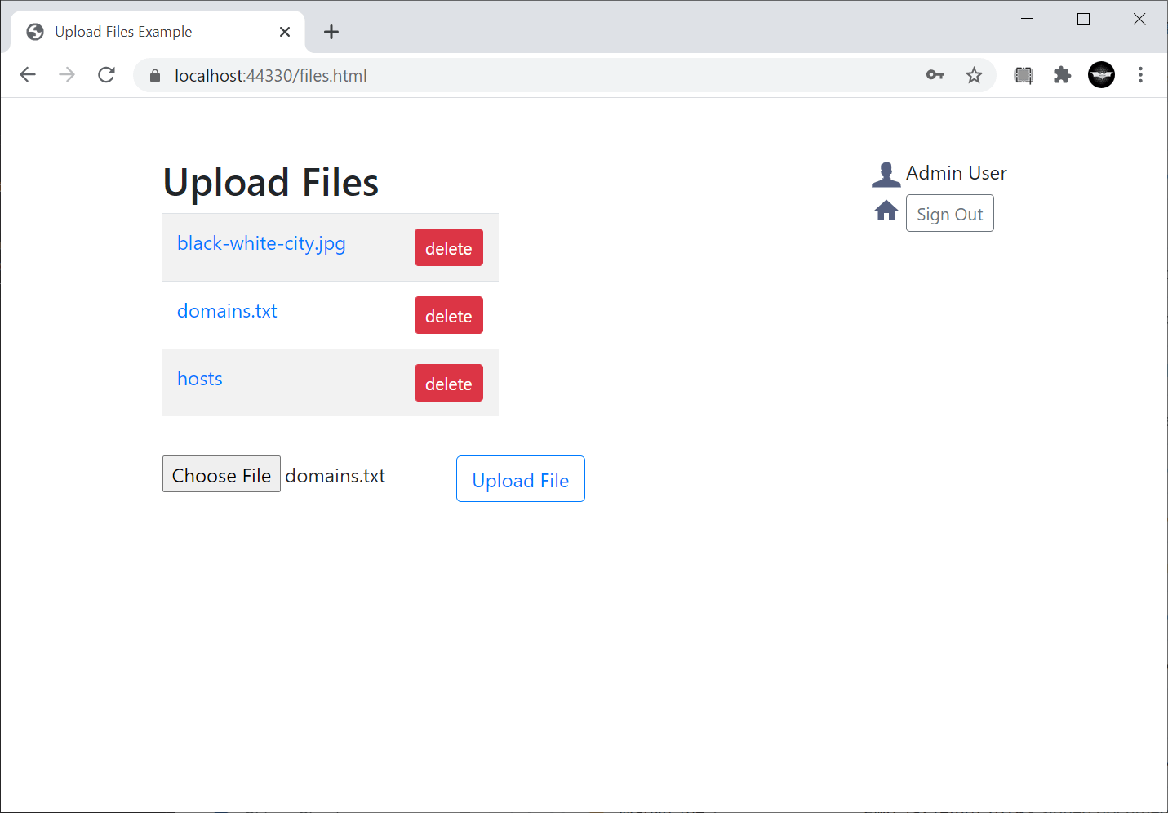This screenshot has height=813, width=1168.
Task: Bookmark the page with the star icon
Action: 974,74
